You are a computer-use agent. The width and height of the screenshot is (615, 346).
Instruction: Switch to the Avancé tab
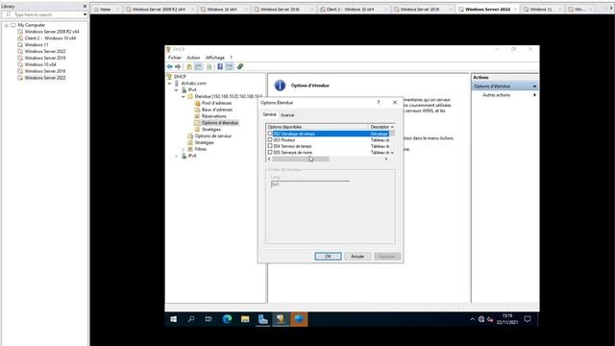pos(287,115)
